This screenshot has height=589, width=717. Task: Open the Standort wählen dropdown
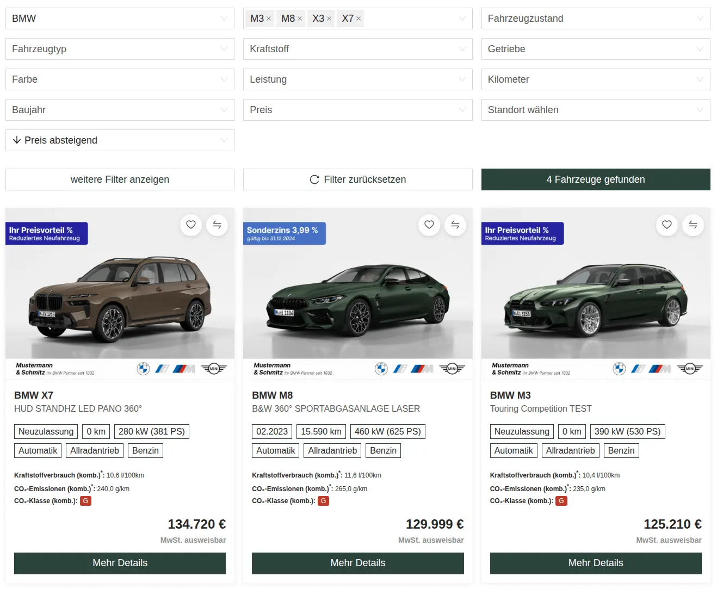click(x=595, y=110)
